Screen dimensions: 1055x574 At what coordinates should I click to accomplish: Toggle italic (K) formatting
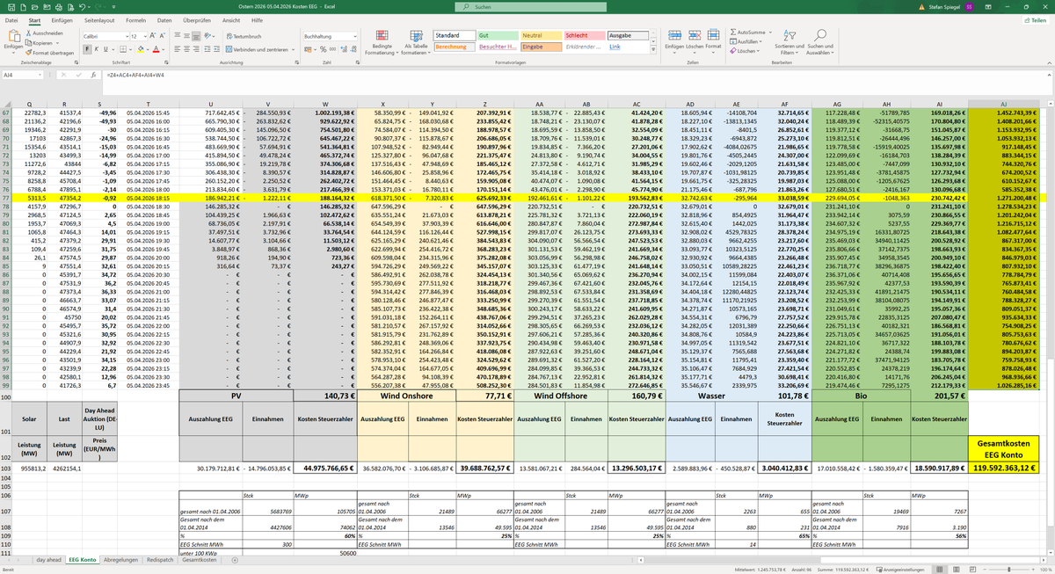(96, 48)
